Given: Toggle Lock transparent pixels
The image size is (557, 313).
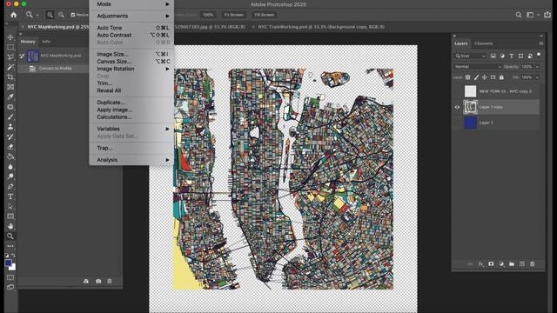Looking at the screenshot, I should click(468, 77).
